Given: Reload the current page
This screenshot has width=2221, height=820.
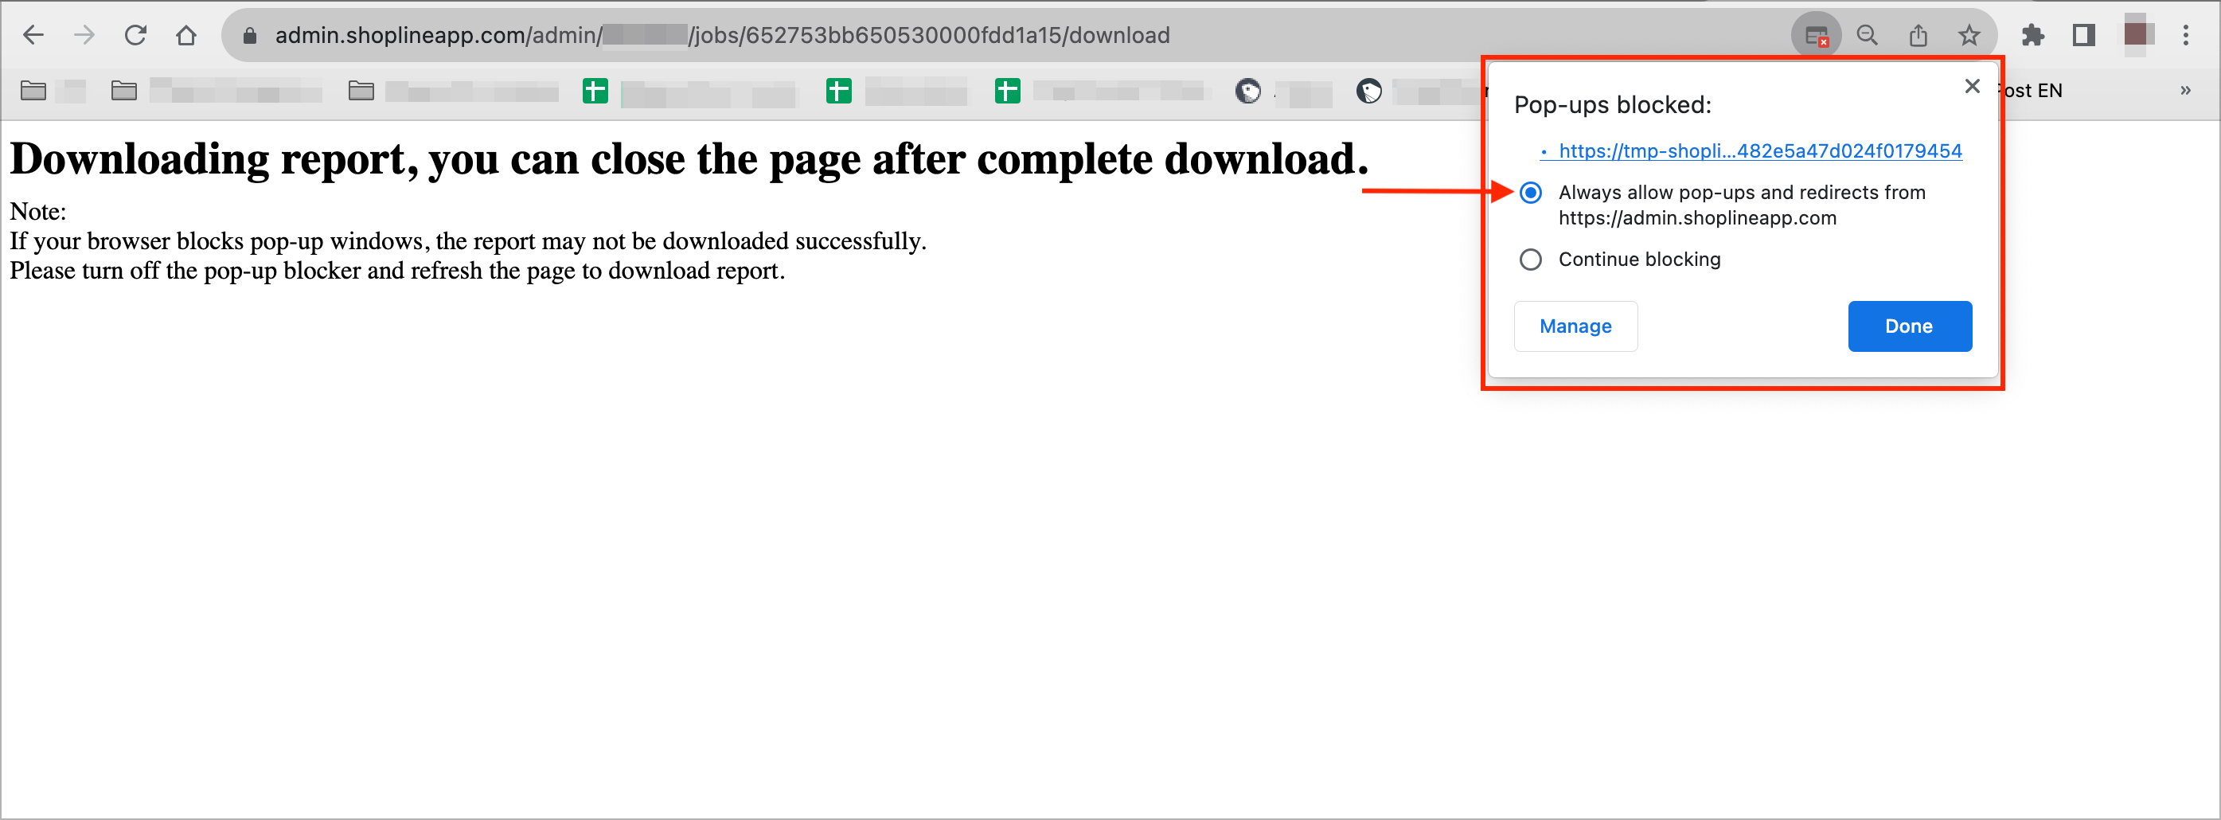Looking at the screenshot, I should [135, 35].
